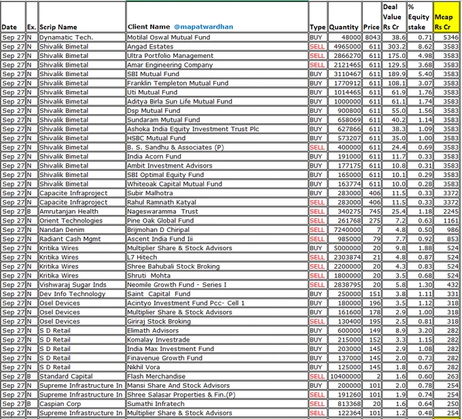Click the @mapatwardhan handle in the header
Viewport: 462px width, 419px height.
pyautogui.click(x=203, y=27)
